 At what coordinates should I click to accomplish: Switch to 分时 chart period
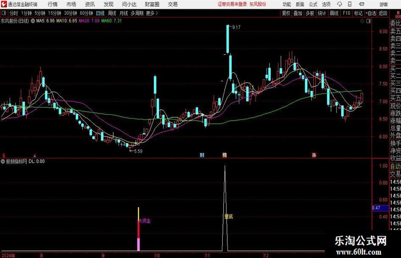[x=14, y=13]
